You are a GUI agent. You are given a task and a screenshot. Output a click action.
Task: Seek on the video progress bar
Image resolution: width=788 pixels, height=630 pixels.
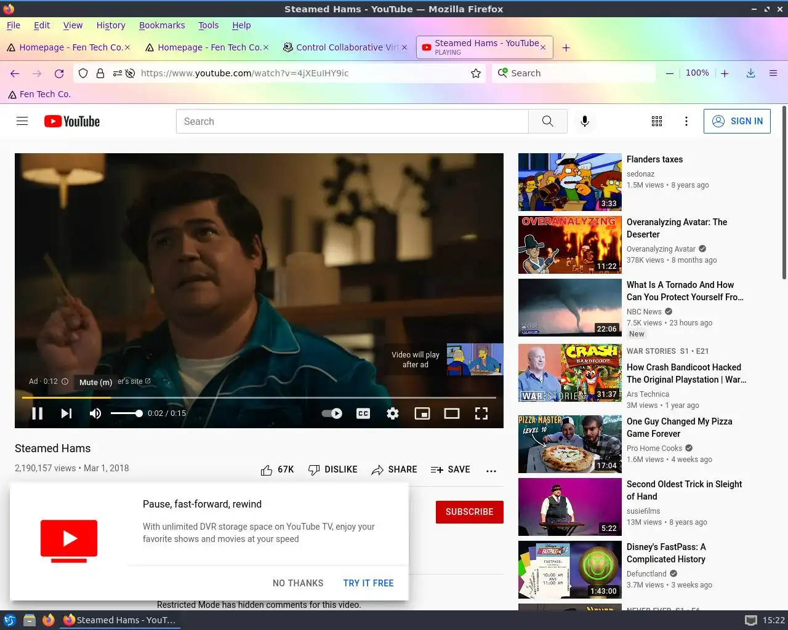259,397
